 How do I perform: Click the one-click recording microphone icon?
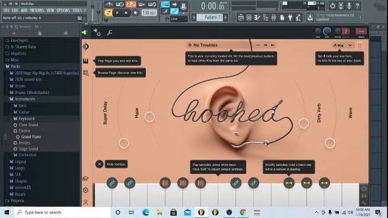tap(349, 5)
